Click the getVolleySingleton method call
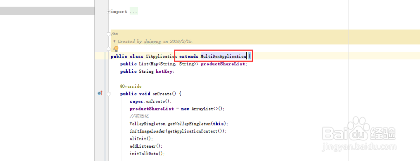The height and width of the screenshot is (161, 420). coord(190,124)
